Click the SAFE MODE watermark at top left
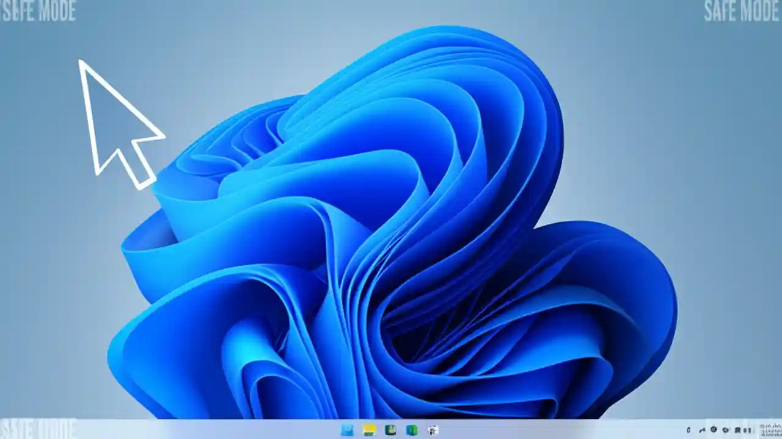 coord(38,11)
